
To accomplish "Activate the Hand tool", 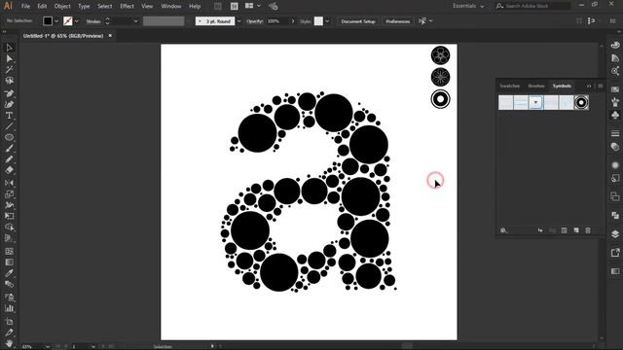I will (x=9, y=343).
